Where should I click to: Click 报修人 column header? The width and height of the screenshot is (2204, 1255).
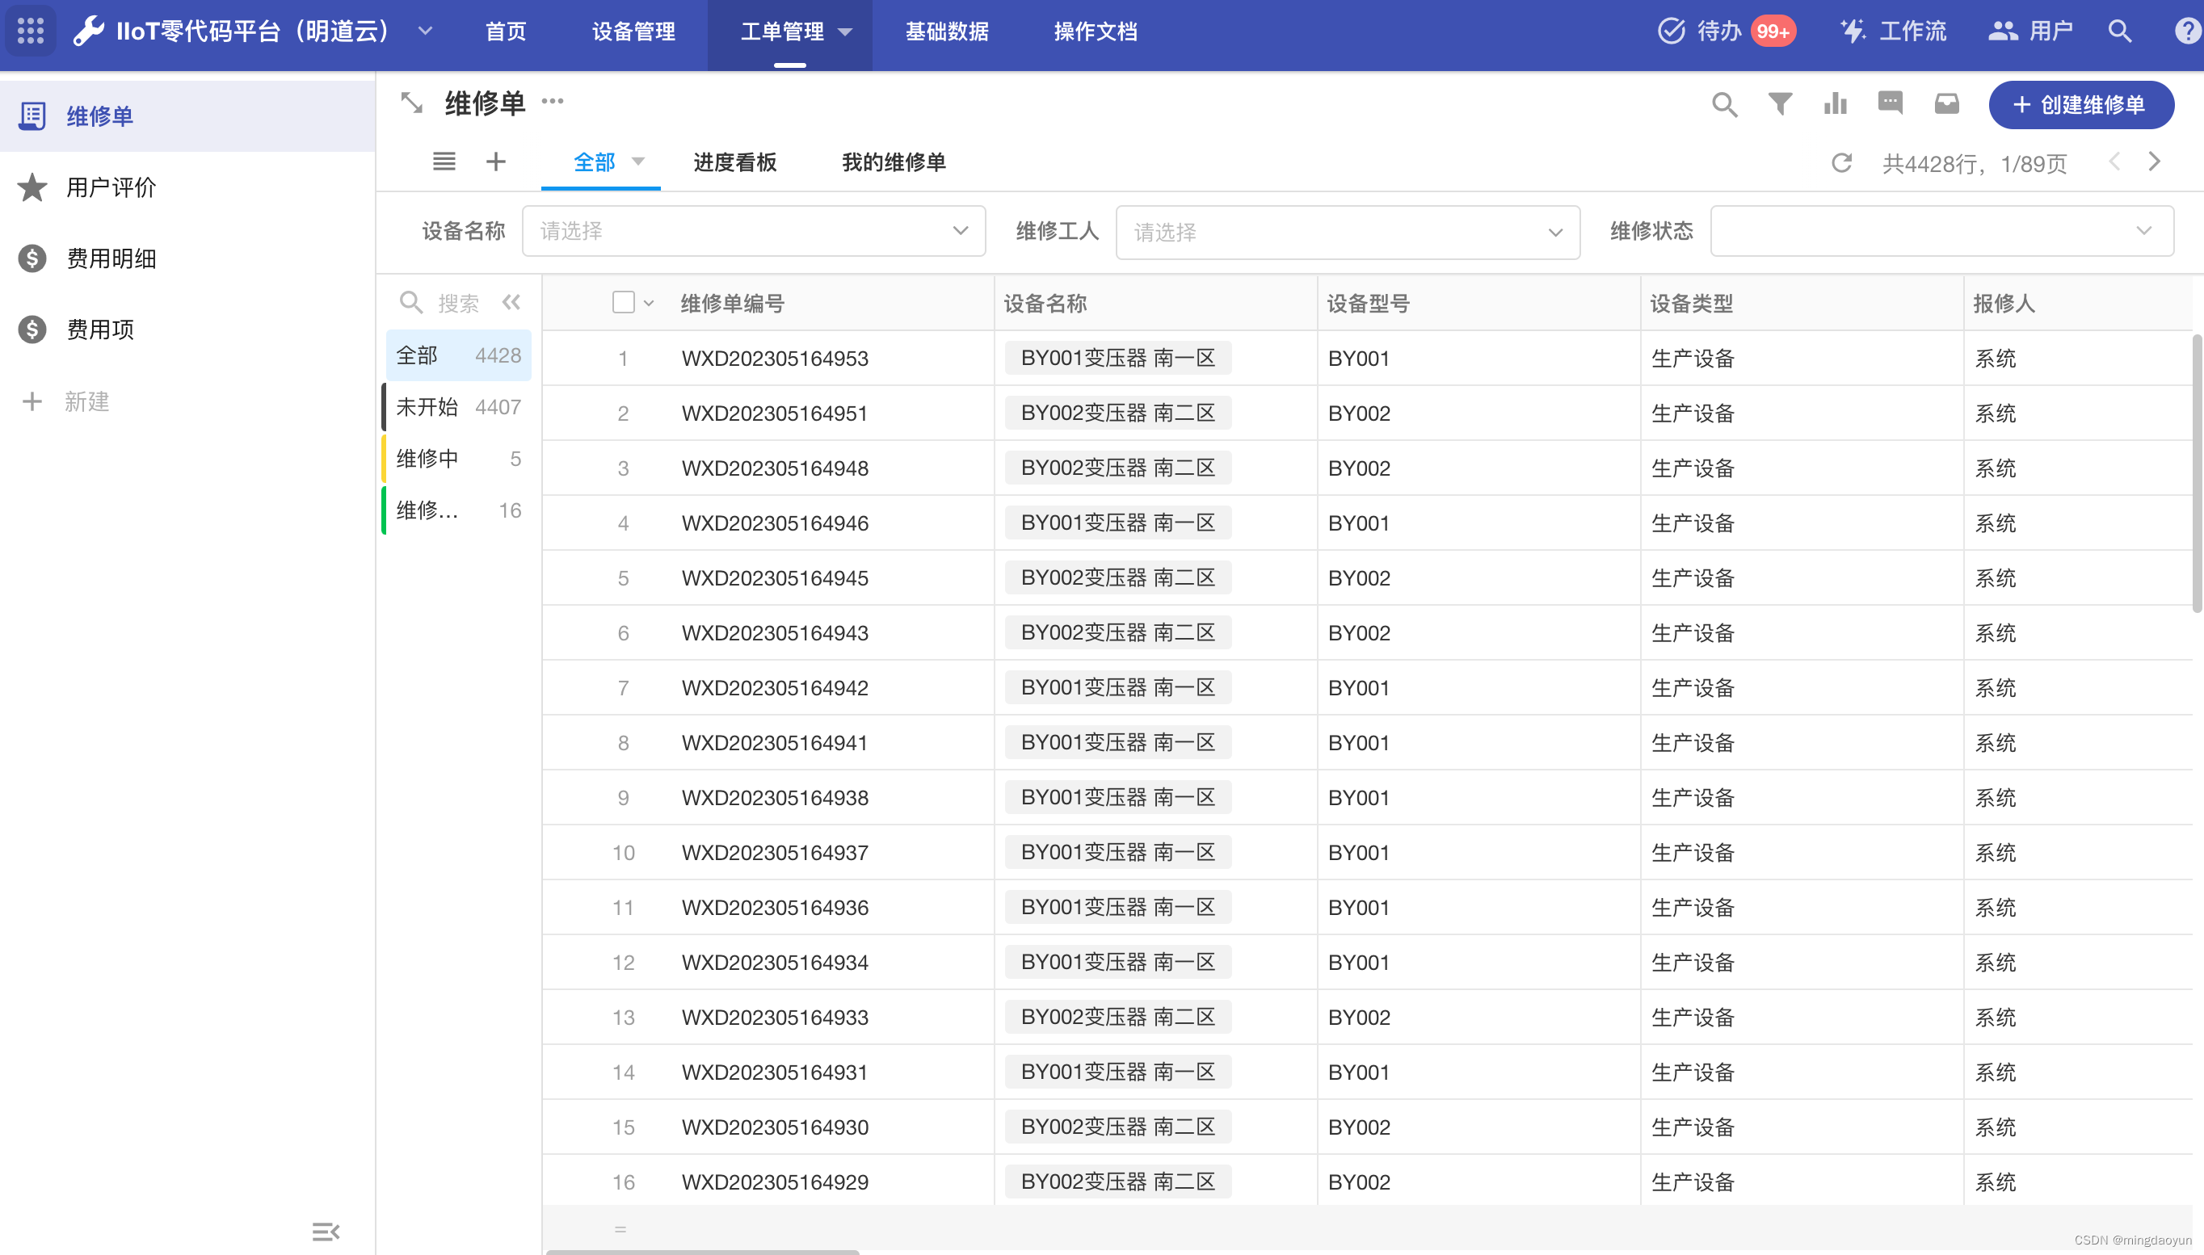point(2003,304)
